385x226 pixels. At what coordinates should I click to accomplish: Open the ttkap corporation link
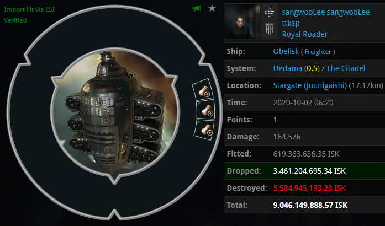click(x=291, y=23)
